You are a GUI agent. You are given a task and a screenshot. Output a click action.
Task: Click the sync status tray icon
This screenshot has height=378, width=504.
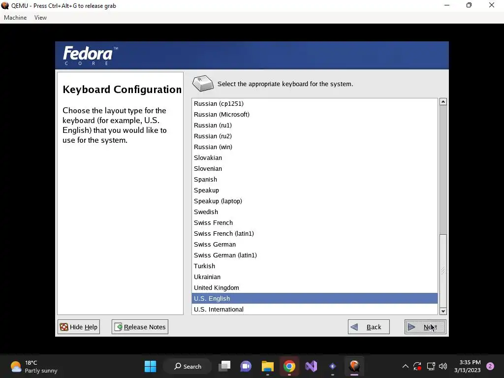click(417, 366)
